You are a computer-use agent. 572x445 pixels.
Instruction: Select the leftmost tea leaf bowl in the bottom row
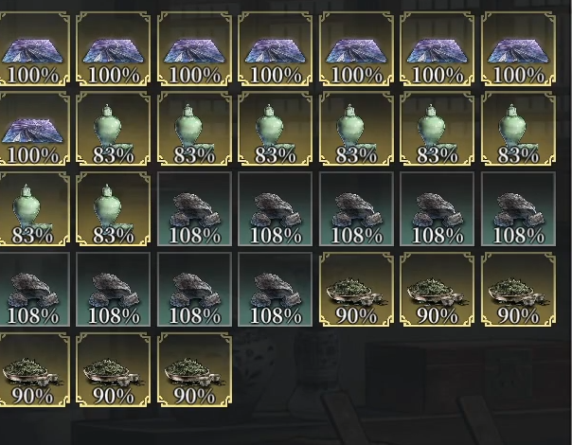(x=33, y=369)
